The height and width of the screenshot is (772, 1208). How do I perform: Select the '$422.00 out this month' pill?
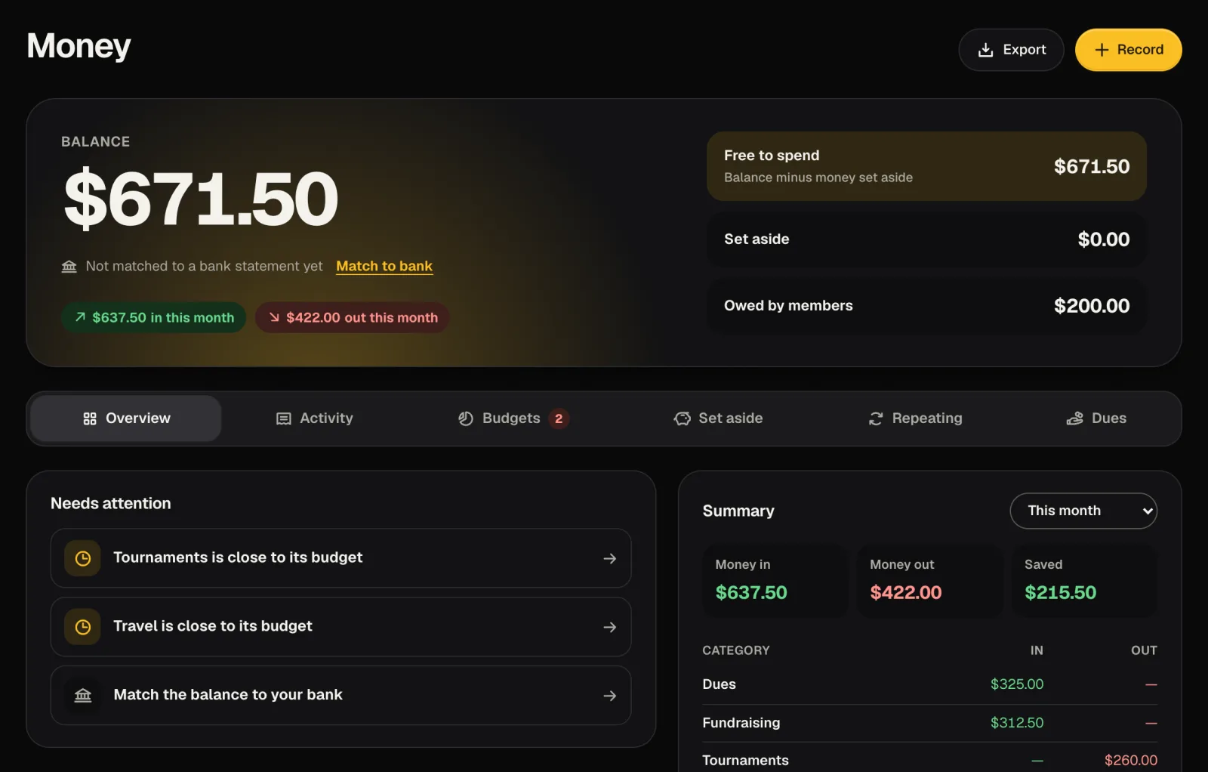[353, 317]
